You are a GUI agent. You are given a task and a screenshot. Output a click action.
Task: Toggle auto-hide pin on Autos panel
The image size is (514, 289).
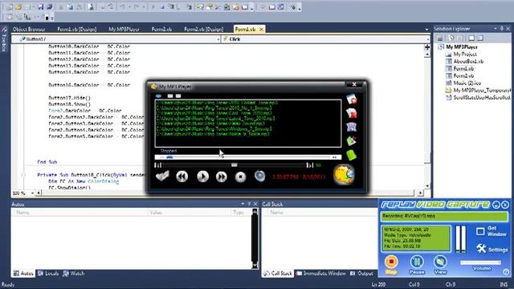click(x=249, y=204)
